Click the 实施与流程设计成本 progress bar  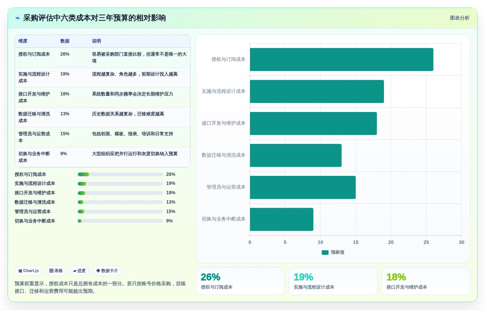(x=120, y=184)
